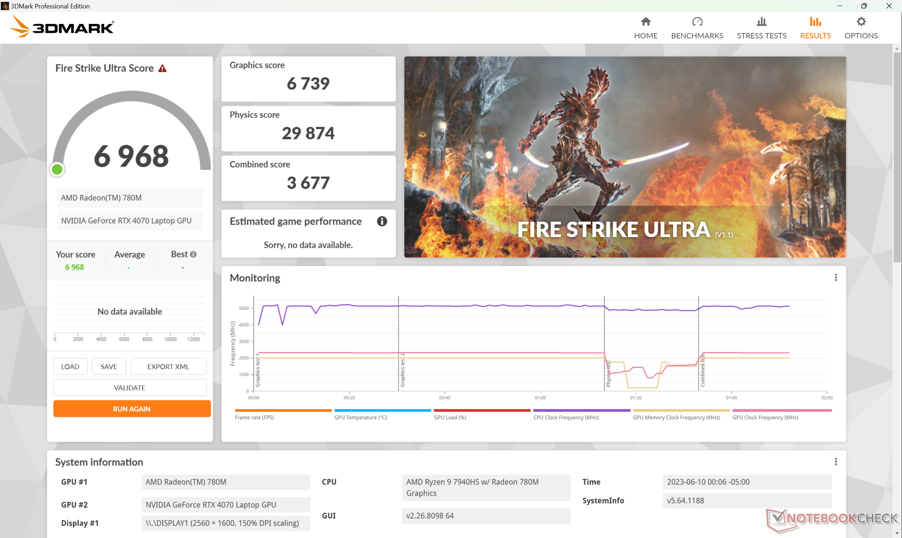Toggle the GPU Load legend color bar
This screenshot has height=538, width=902.
pos(482,410)
